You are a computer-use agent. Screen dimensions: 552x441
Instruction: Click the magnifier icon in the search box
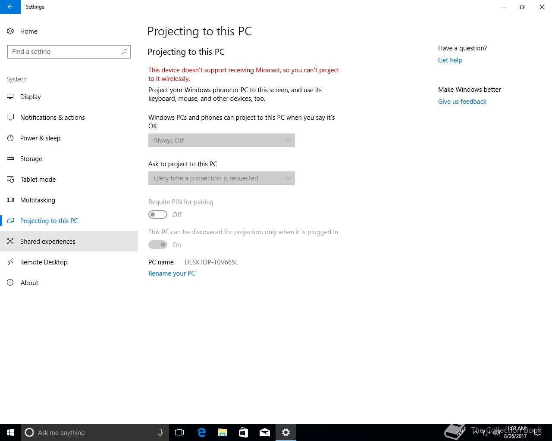pos(124,52)
